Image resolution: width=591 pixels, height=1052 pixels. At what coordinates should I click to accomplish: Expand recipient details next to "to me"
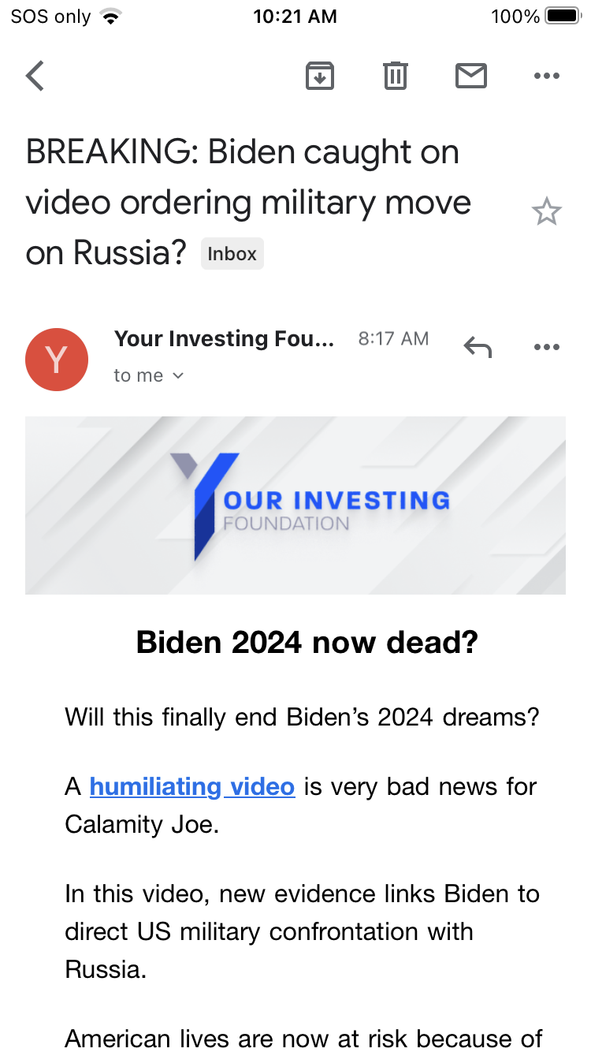point(178,376)
